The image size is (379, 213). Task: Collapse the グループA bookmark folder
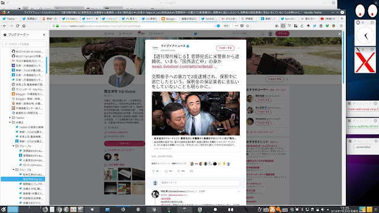pyautogui.click(x=14, y=146)
